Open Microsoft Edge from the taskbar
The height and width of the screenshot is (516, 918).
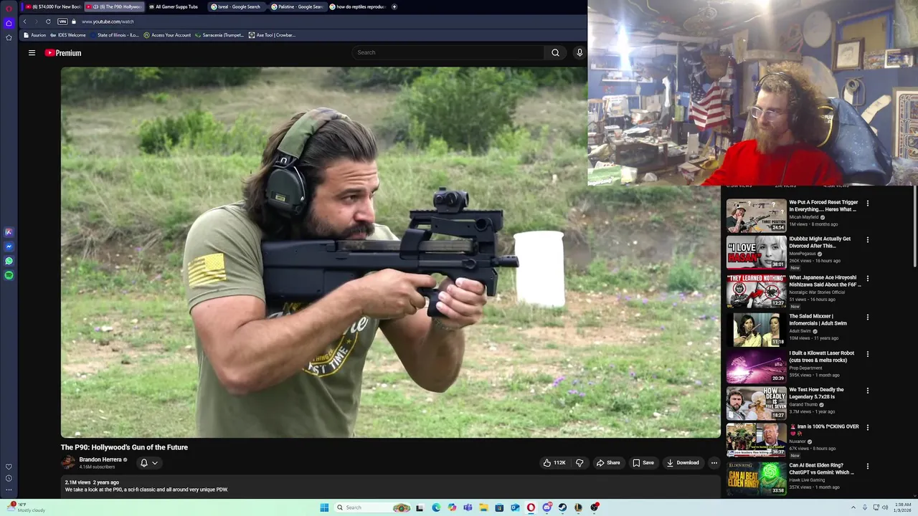click(436, 507)
